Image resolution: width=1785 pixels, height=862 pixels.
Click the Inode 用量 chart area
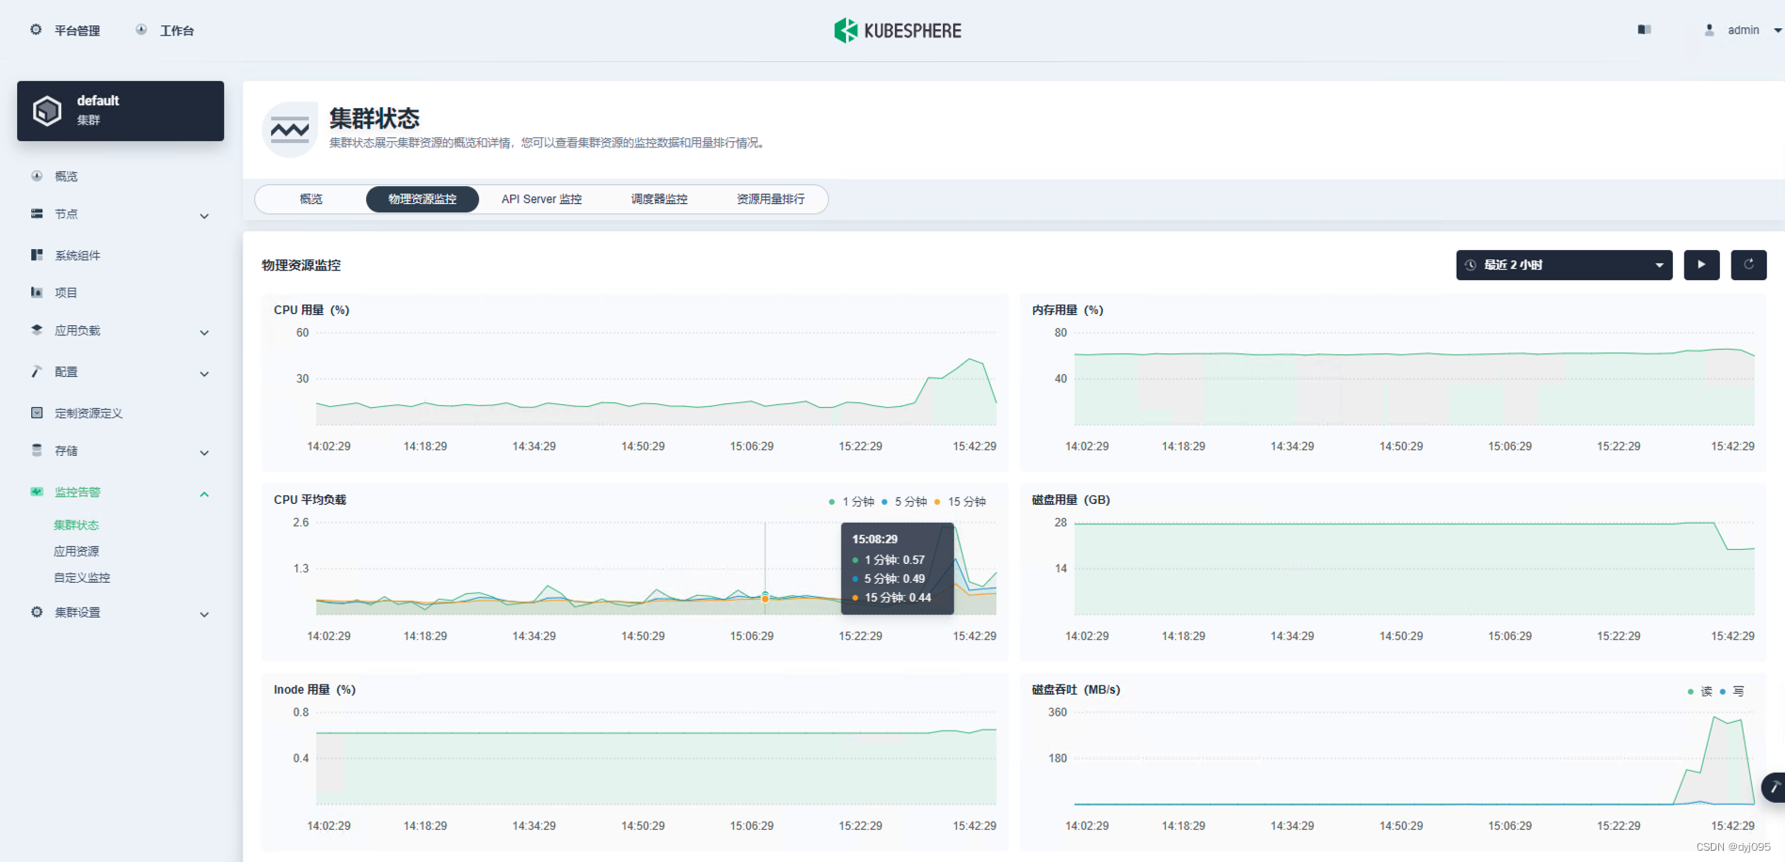tap(656, 759)
